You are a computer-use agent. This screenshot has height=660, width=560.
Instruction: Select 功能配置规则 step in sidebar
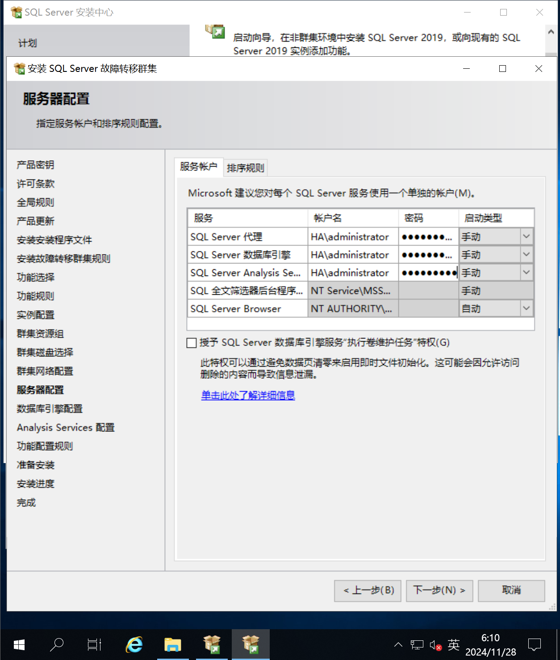pos(45,446)
